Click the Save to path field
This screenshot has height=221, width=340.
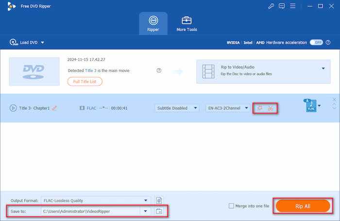pos(91,211)
